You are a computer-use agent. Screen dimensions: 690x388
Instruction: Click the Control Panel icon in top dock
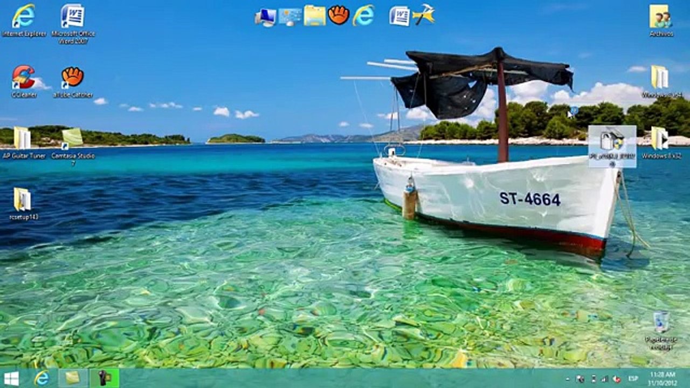click(x=290, y=16)
